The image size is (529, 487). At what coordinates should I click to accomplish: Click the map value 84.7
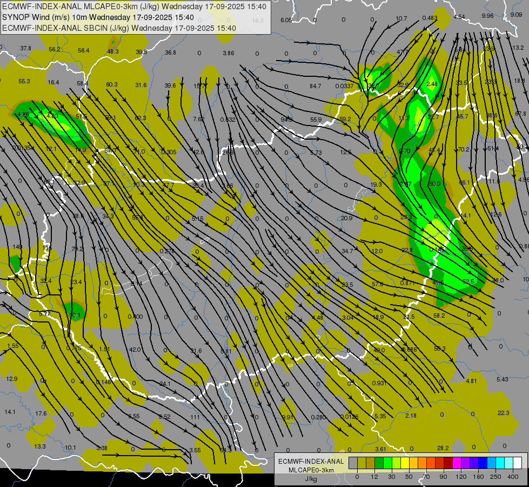tap(316, 86)
